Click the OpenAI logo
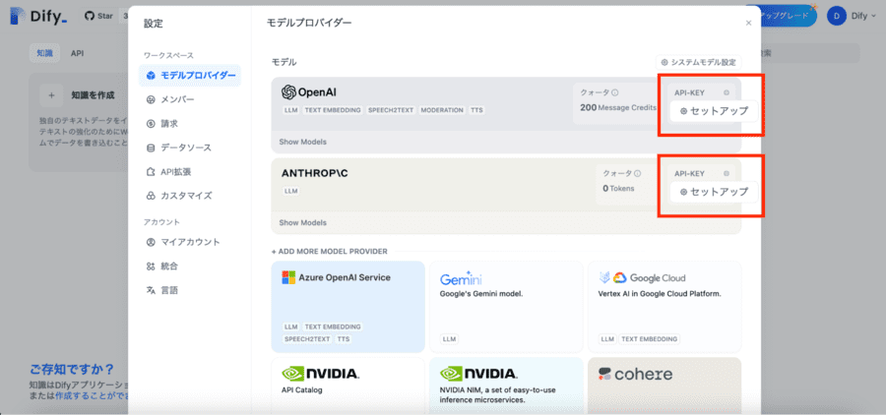Image resolution: width=886 pixels, height=415 pixels. [x=308, y=92]
